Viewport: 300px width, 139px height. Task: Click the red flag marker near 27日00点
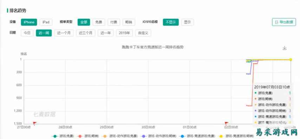point(35,123)
